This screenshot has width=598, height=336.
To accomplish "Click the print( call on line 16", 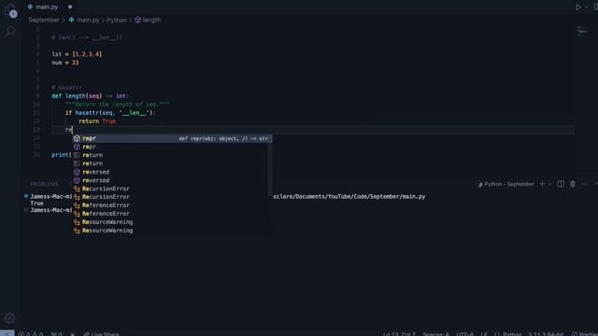I will click(62, 155).
